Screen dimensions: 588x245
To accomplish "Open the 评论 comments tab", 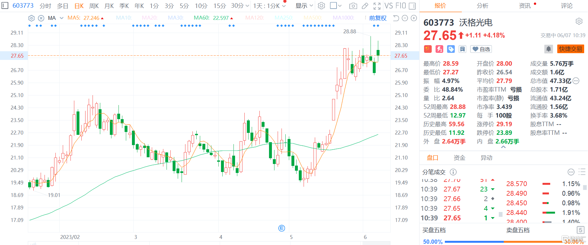I will point(567,6).
